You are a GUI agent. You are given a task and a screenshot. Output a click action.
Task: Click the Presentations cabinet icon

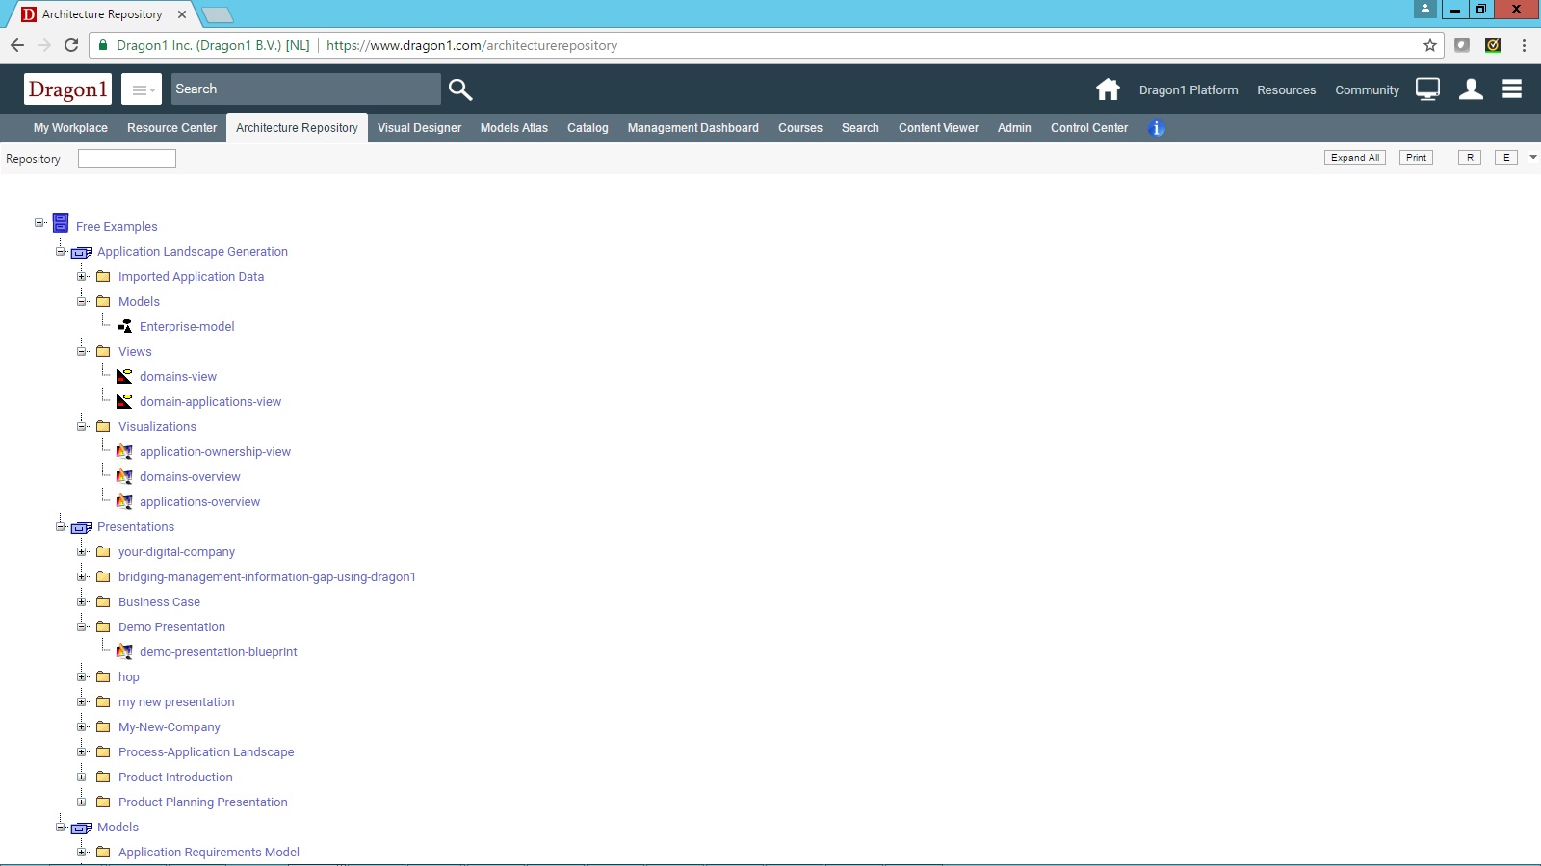tap(82, 527)
